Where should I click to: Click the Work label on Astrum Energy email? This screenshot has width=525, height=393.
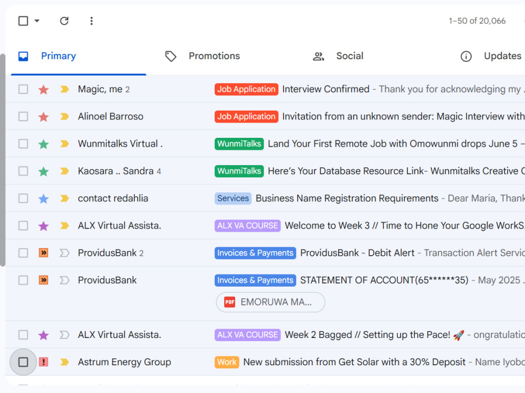tap(227, 362)
